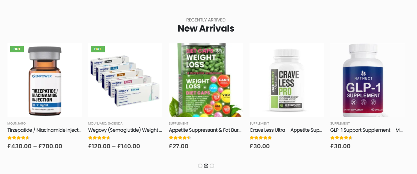The image size is (417, 174).
Task: Click the HOT badge on Tirzepatide product
Action: click(x=17, y=49)
